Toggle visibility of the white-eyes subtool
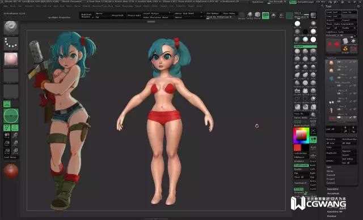This screenshot has height=220, width=363. tap(354, 101)
